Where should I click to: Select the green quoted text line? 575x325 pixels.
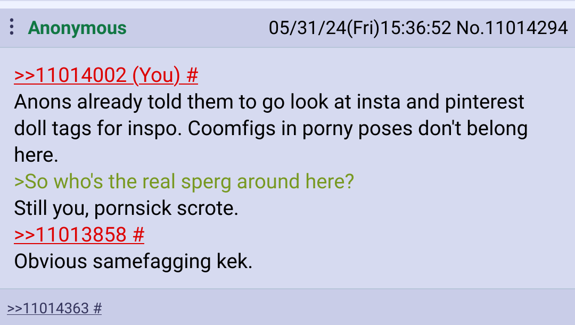(x=184, y=182)
